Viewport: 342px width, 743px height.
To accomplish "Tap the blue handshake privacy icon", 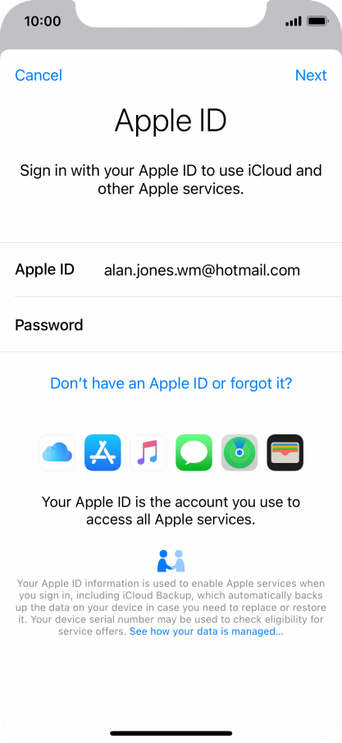I will click(x=171, y=561).
